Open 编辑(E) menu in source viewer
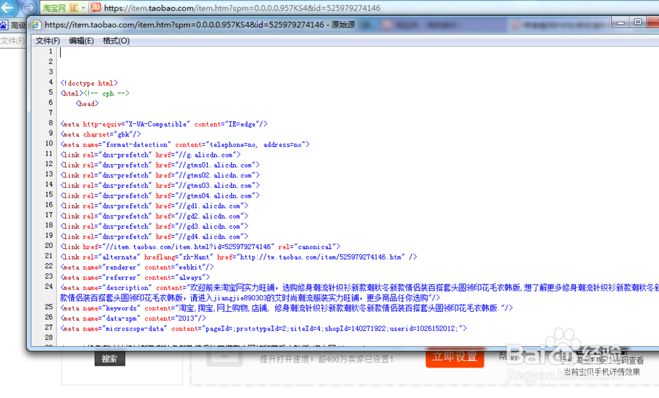Screen dimensions: 659x398 pos(81,41)
